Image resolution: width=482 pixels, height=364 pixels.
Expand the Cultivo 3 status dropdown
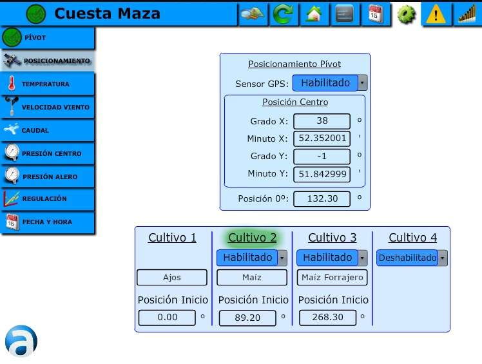click(331, 258)
